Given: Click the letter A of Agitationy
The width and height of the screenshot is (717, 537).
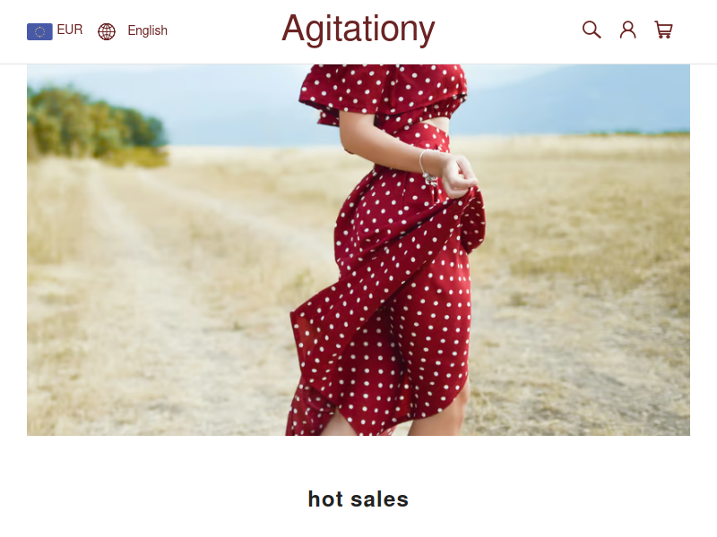Looking at the screenshot, I should click(x=294, y=29).
